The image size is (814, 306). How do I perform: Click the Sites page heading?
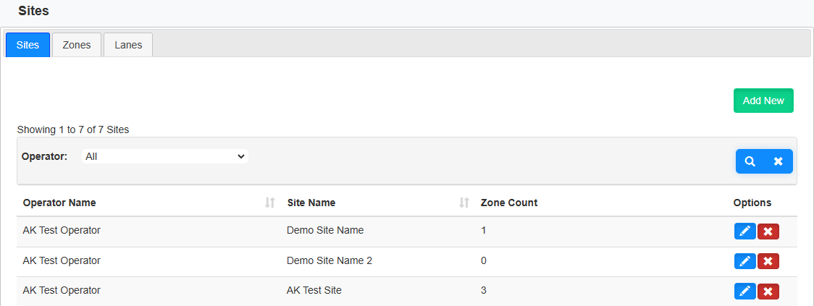point(34,11)
